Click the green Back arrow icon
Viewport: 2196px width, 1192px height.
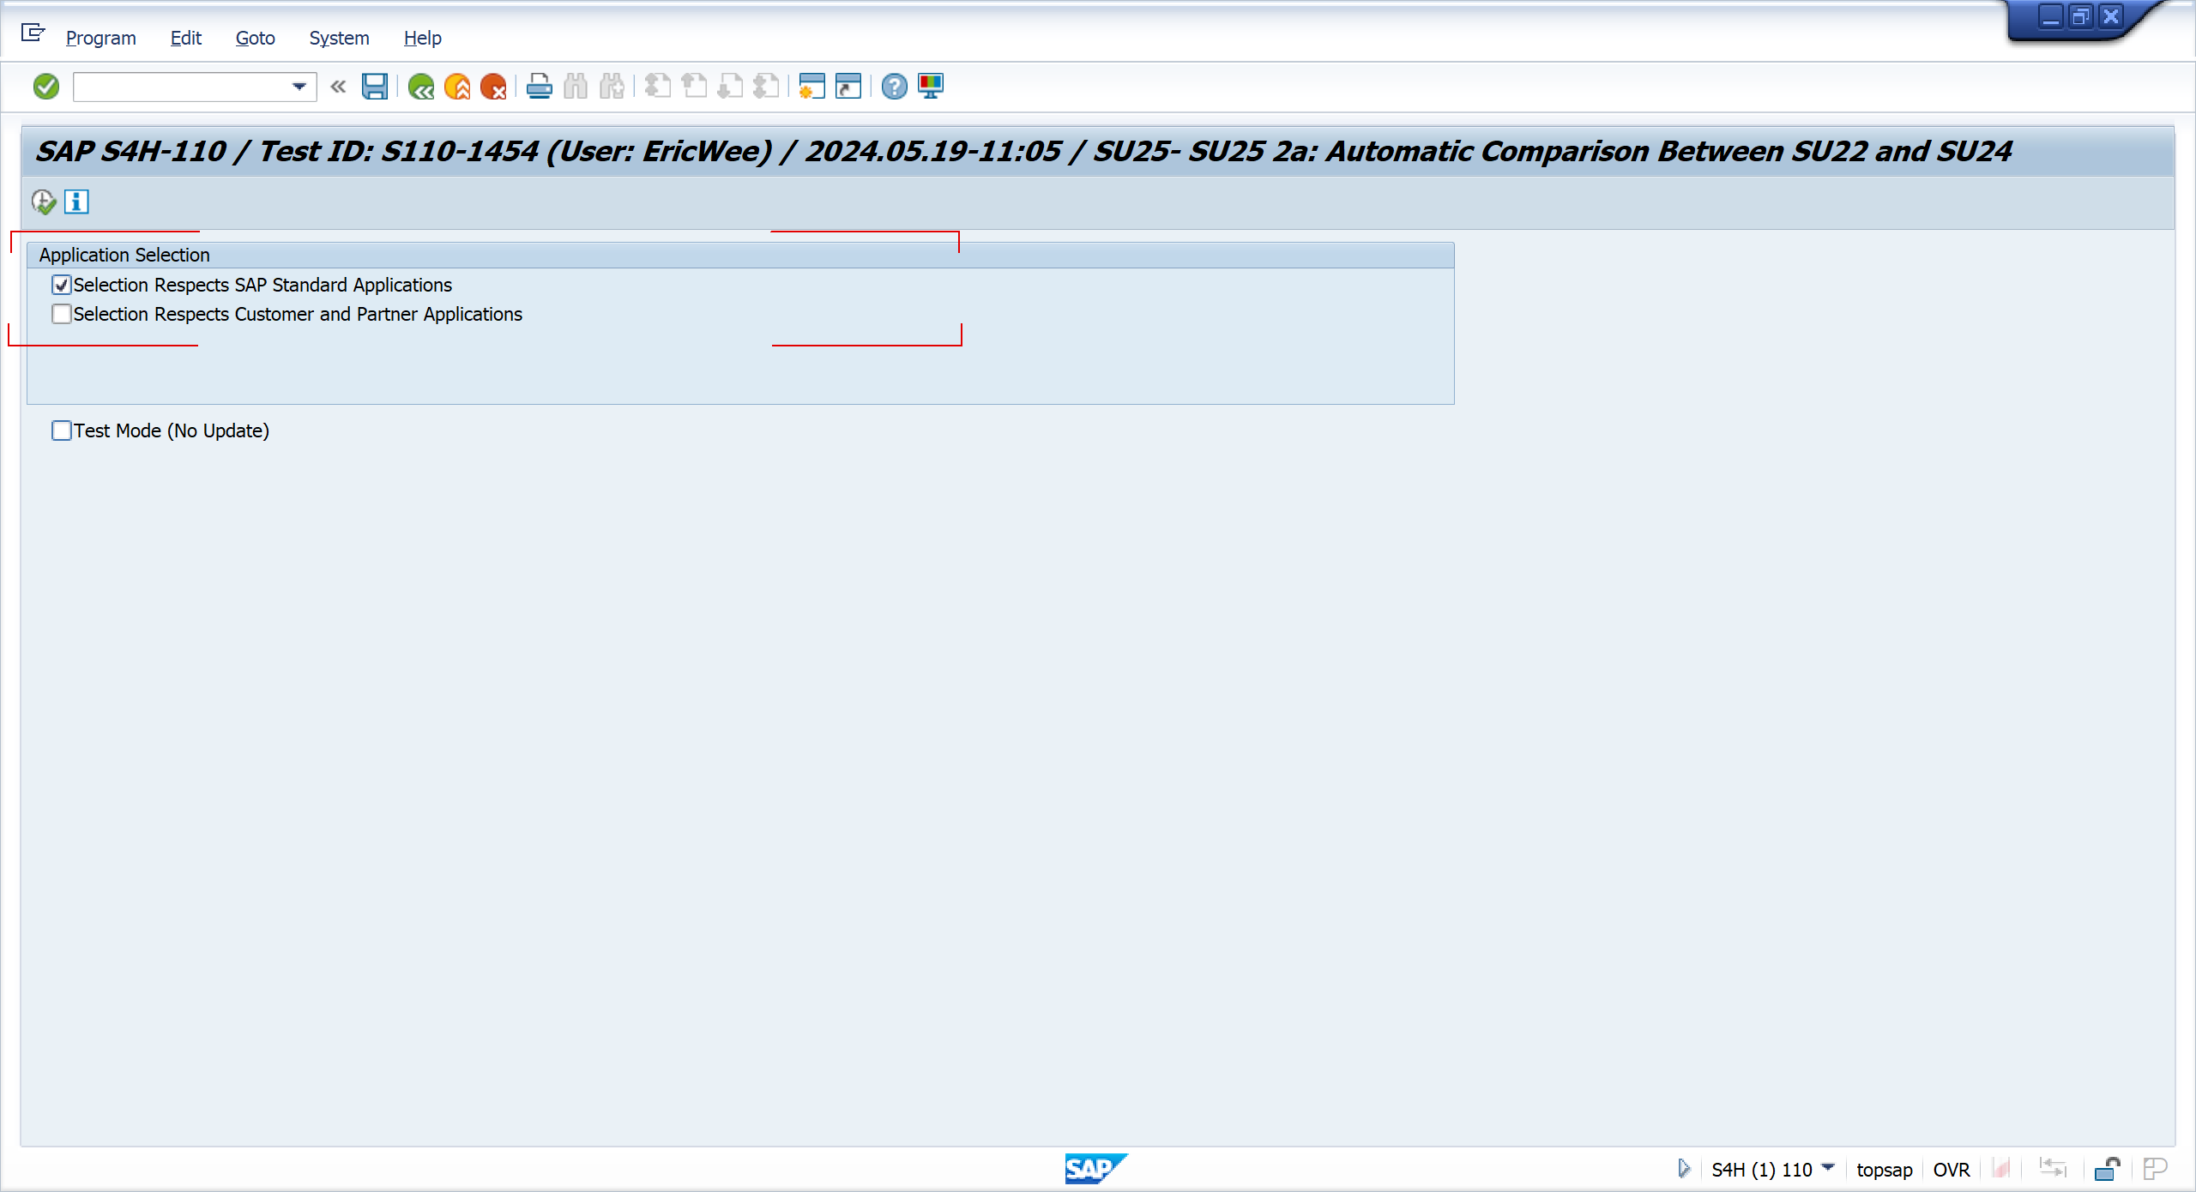(420, 87)
